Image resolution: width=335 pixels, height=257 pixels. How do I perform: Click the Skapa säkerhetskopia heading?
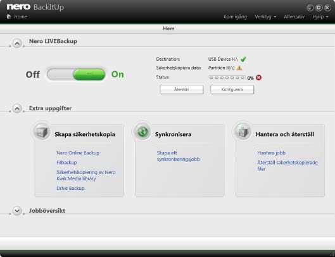(x=85, y=134)
